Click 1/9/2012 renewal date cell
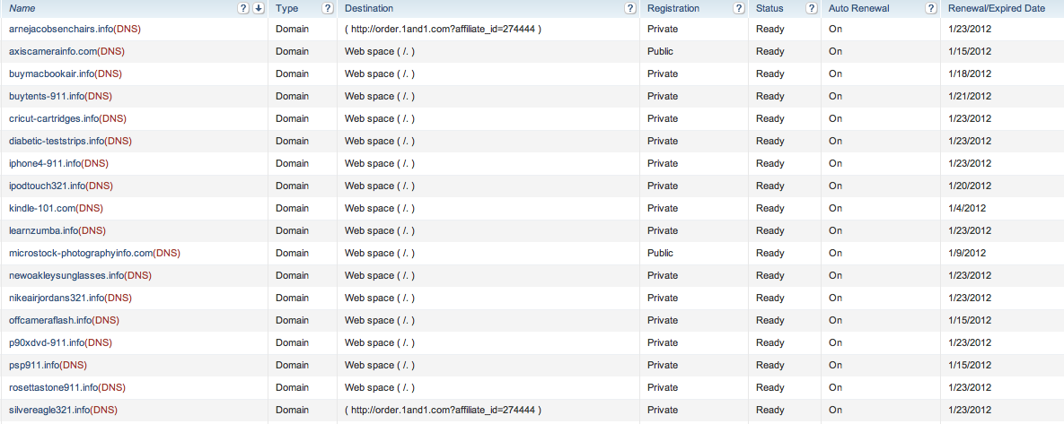 click(x=967, y=253)
